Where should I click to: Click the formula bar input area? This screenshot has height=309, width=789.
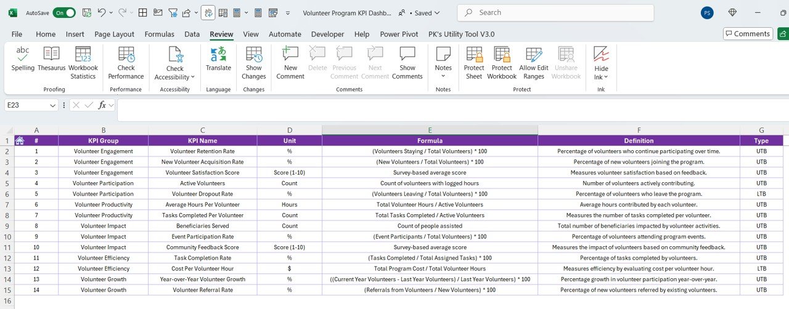click(x=452, y=110)
